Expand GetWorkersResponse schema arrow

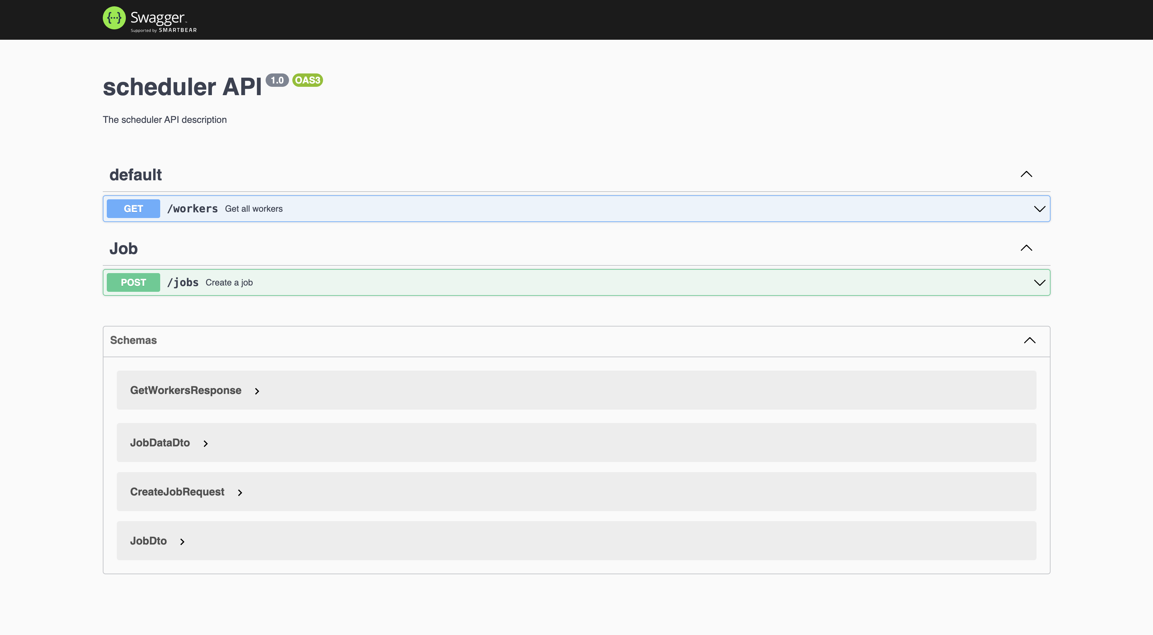pos(257,391)
